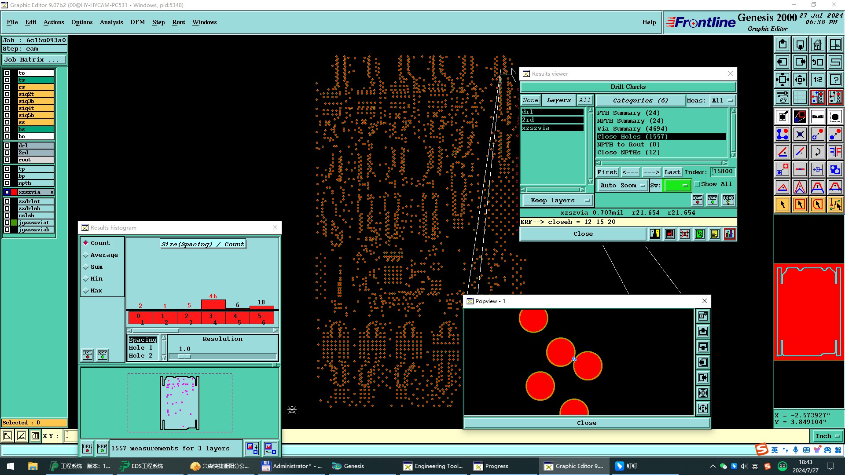Viewport: 845px width, 475px height.
Task: Select the ruler measurement tool
Action: (817, 117)
